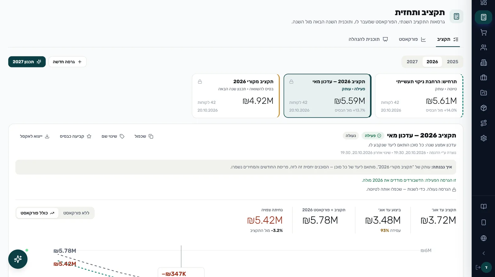Click the lock icon on תקציב מקורי card
The height and width of the screenshot is (277, 495).
(x=200, y=82)
